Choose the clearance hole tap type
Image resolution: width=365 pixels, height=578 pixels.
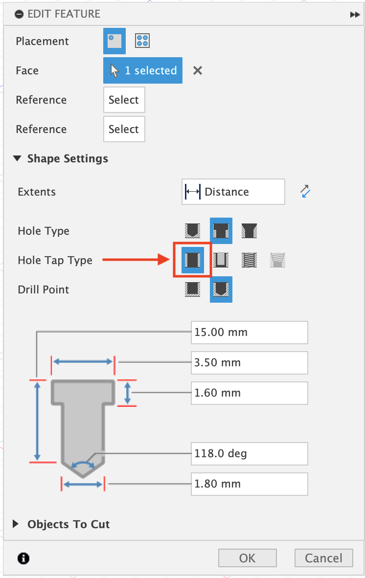[221, 260]
